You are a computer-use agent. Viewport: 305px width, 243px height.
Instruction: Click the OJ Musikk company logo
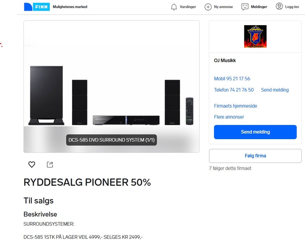tap(255, 37)
